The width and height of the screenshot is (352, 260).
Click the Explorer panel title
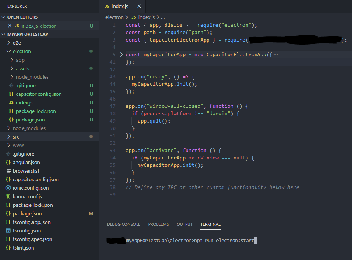pos(17,6)
